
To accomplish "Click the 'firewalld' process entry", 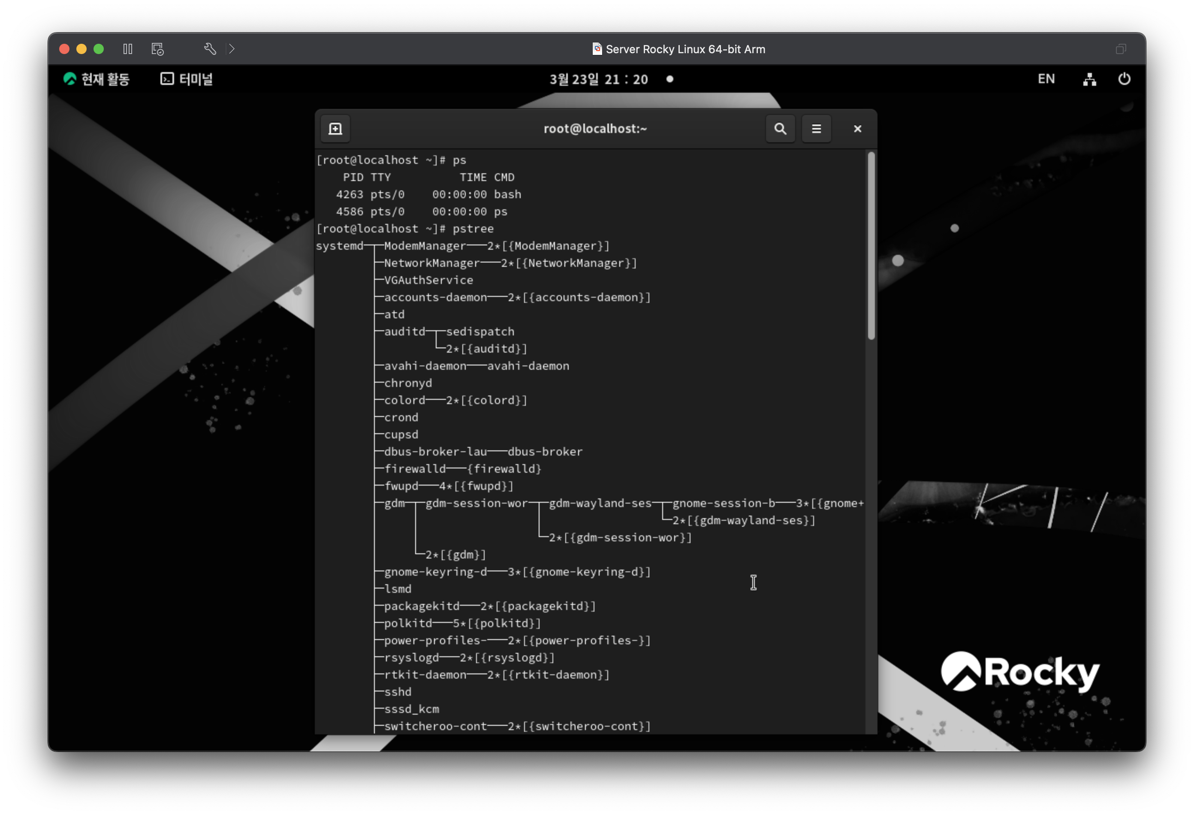I will (415, 469).
